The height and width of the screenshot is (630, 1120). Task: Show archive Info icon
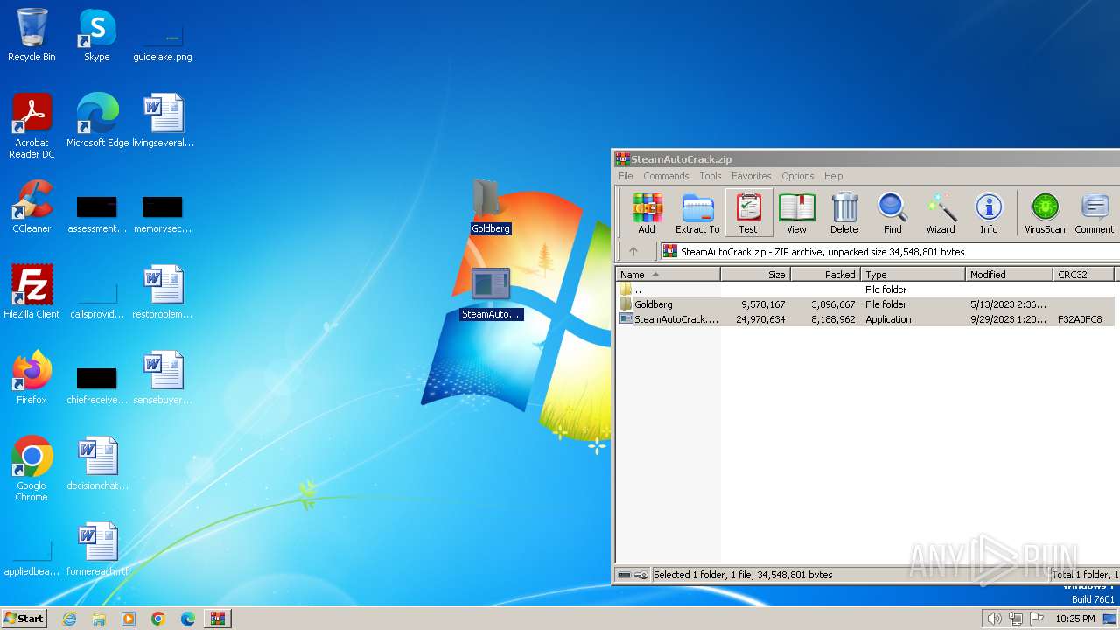pos(989,213)
